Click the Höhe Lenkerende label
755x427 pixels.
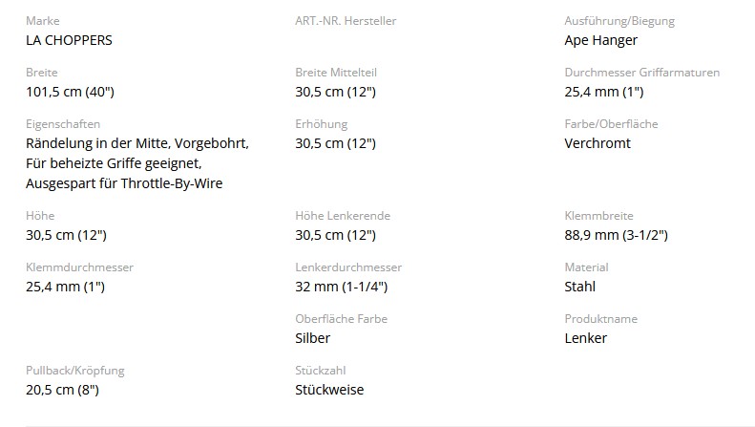[x=343, y=216]
